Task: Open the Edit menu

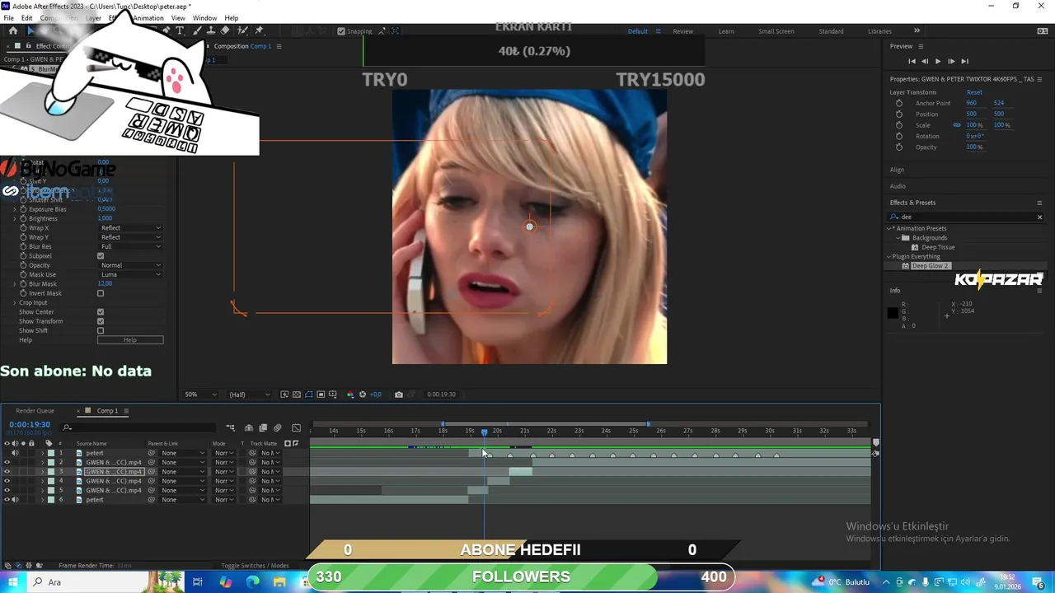Action: 26,18
